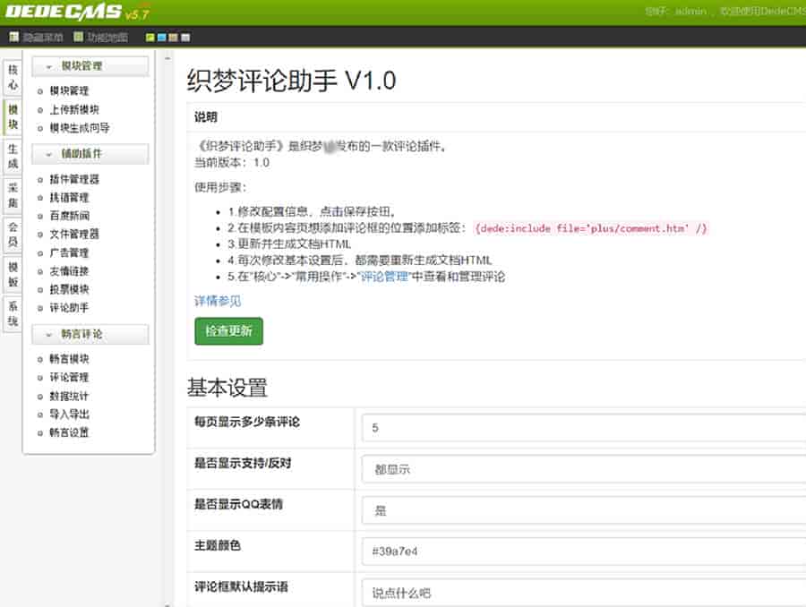The height and width of the screenshot is (607, 806).
Task: Select the gray theme color swatch
Action: [x=184, y=38]
